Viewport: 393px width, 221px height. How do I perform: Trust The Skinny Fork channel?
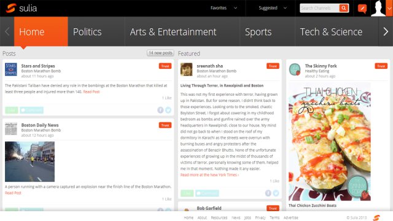(381, 66)
